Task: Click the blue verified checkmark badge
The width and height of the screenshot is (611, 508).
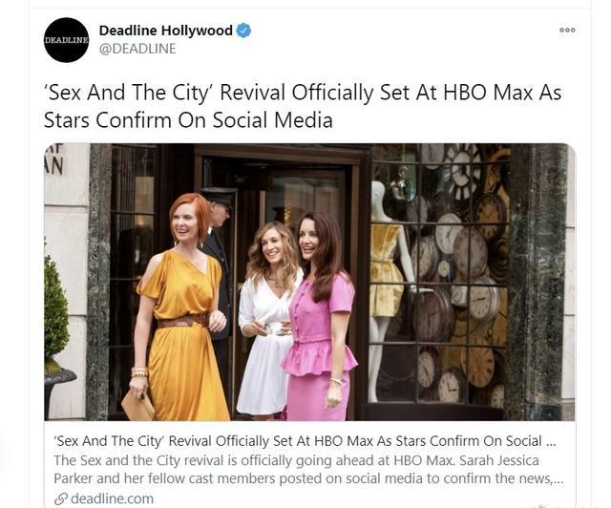Action: 244,31
